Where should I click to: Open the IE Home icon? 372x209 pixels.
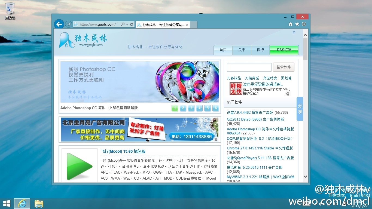coord(291,24)
